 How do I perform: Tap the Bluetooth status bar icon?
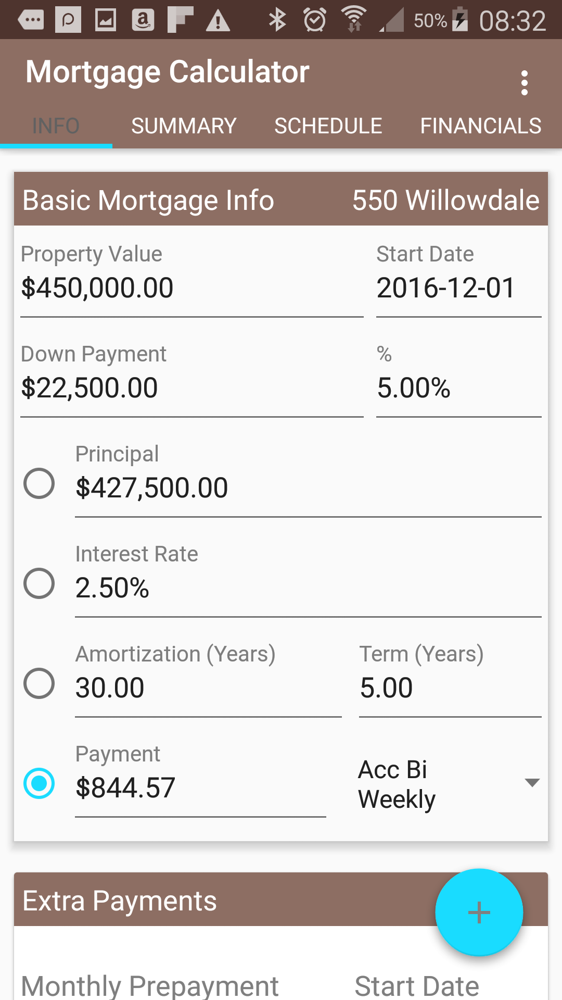277,20
